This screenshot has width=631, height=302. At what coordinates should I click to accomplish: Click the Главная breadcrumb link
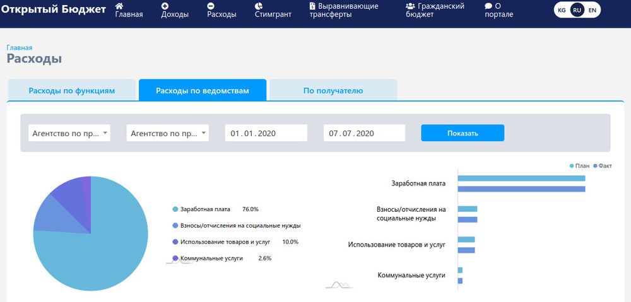tap(20, 47)
